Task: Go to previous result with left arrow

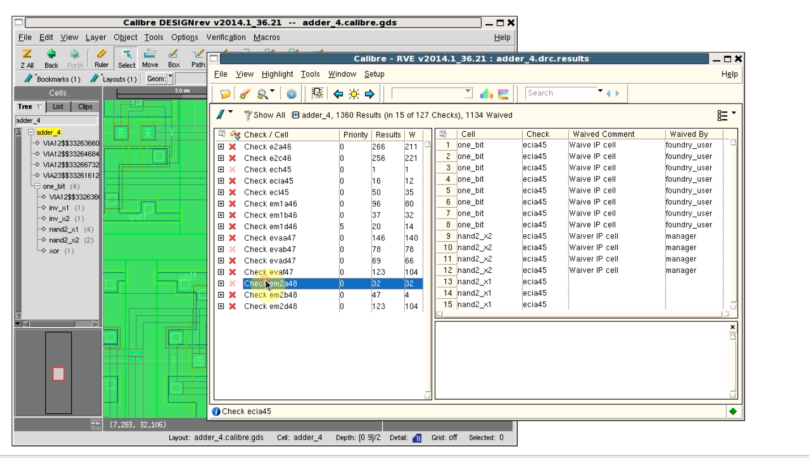Action: [338, 94]
